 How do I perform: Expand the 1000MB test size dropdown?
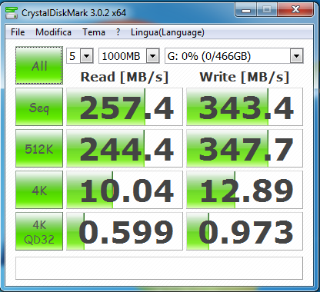153,56
